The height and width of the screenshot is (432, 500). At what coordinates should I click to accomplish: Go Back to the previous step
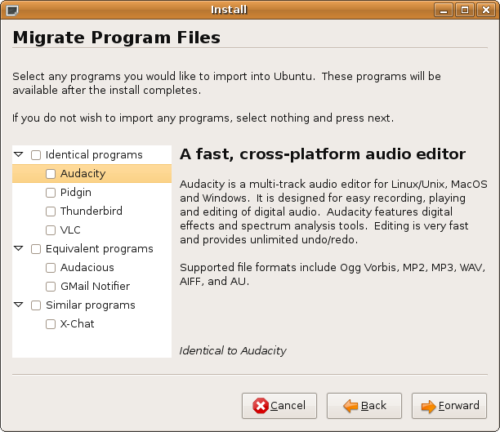click(x=364, y=406)
